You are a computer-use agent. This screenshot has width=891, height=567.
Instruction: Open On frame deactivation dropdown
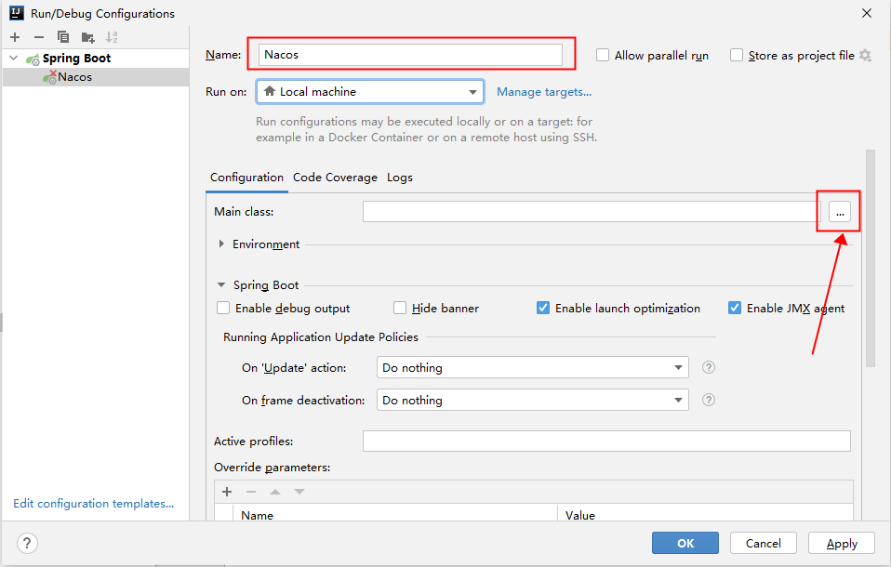[532, 400]
